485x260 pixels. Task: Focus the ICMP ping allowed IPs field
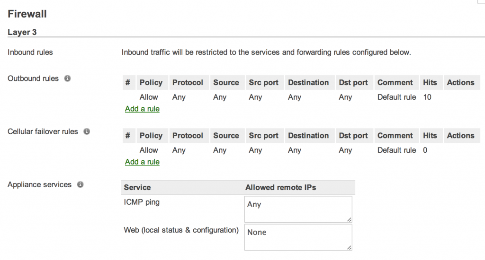click(298, 209)
